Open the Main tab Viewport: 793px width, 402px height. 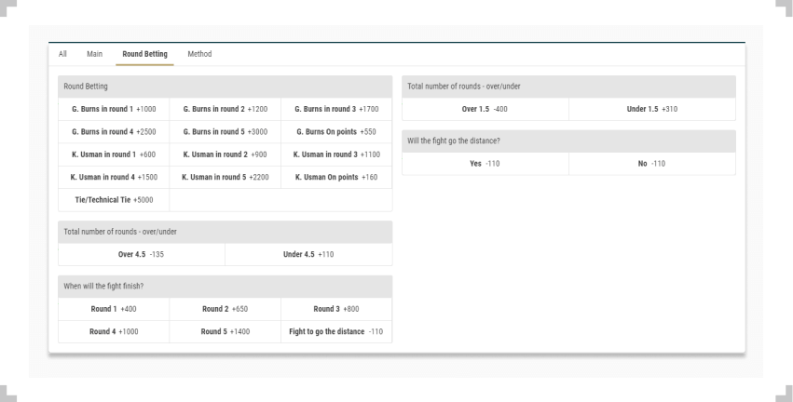click(x=94, y=54)
